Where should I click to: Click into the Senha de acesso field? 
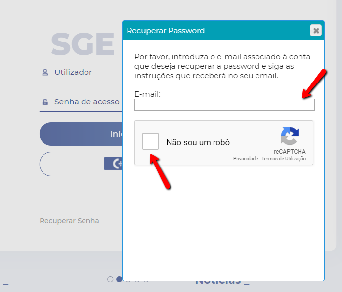coord(81,102)
